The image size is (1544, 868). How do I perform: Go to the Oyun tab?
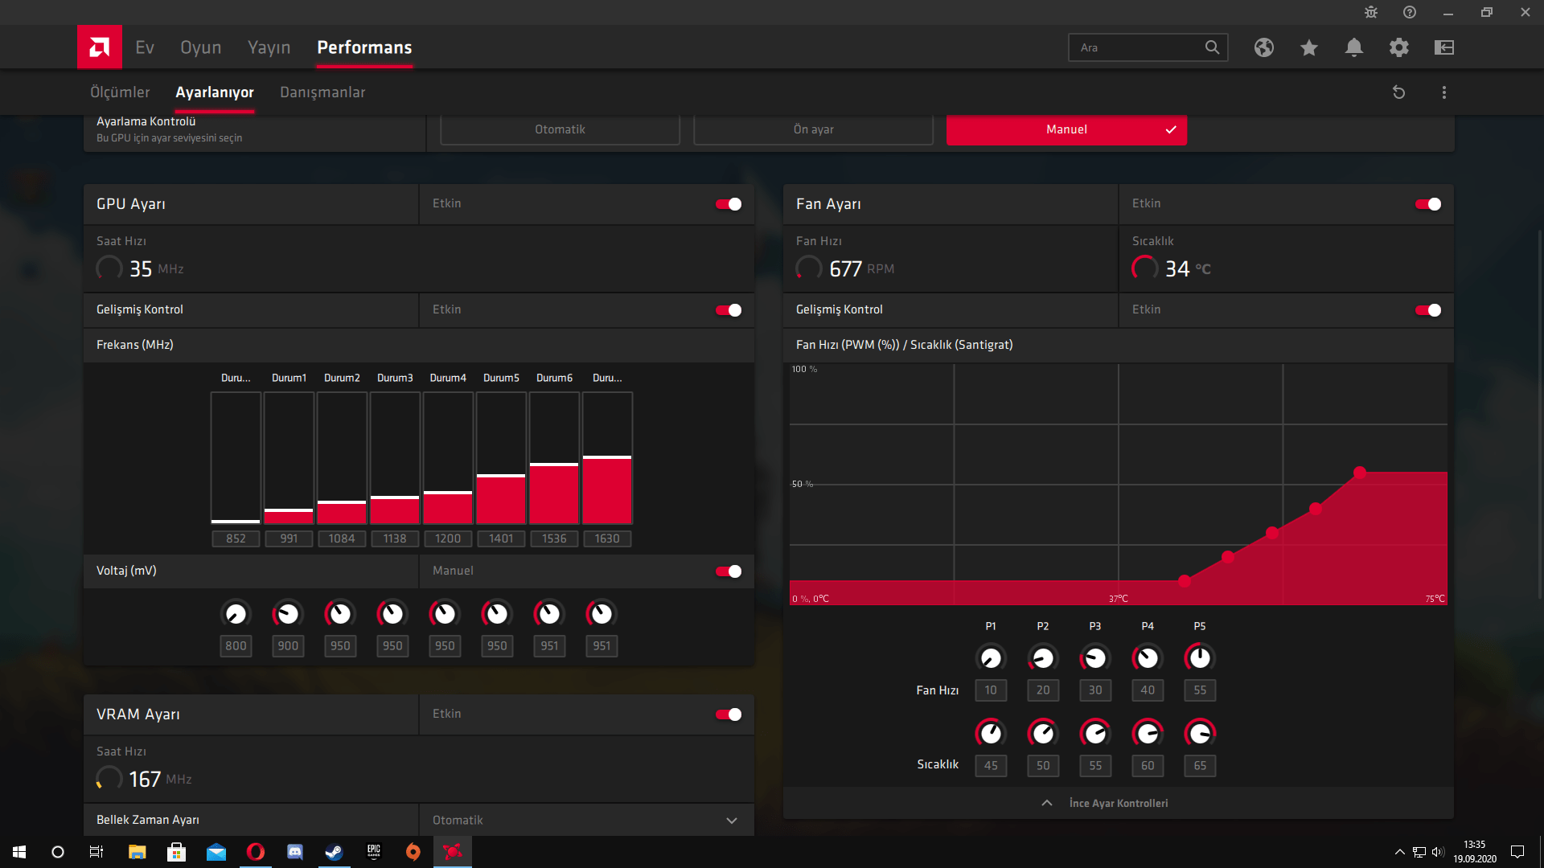pyautogui.click(x=200, y=47)
